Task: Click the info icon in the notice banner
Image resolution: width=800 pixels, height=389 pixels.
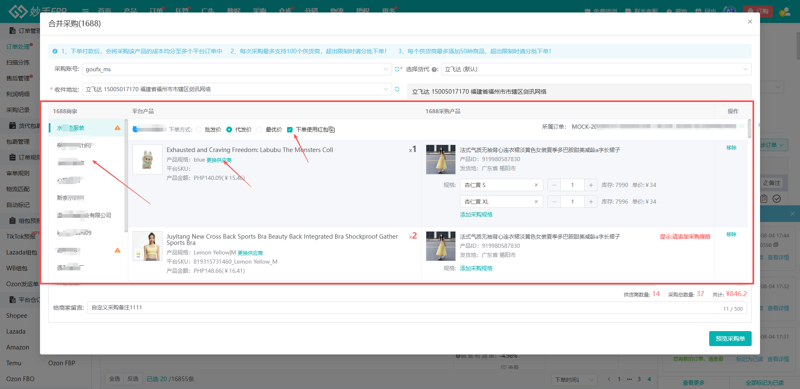Action: [x=55, y=51]
